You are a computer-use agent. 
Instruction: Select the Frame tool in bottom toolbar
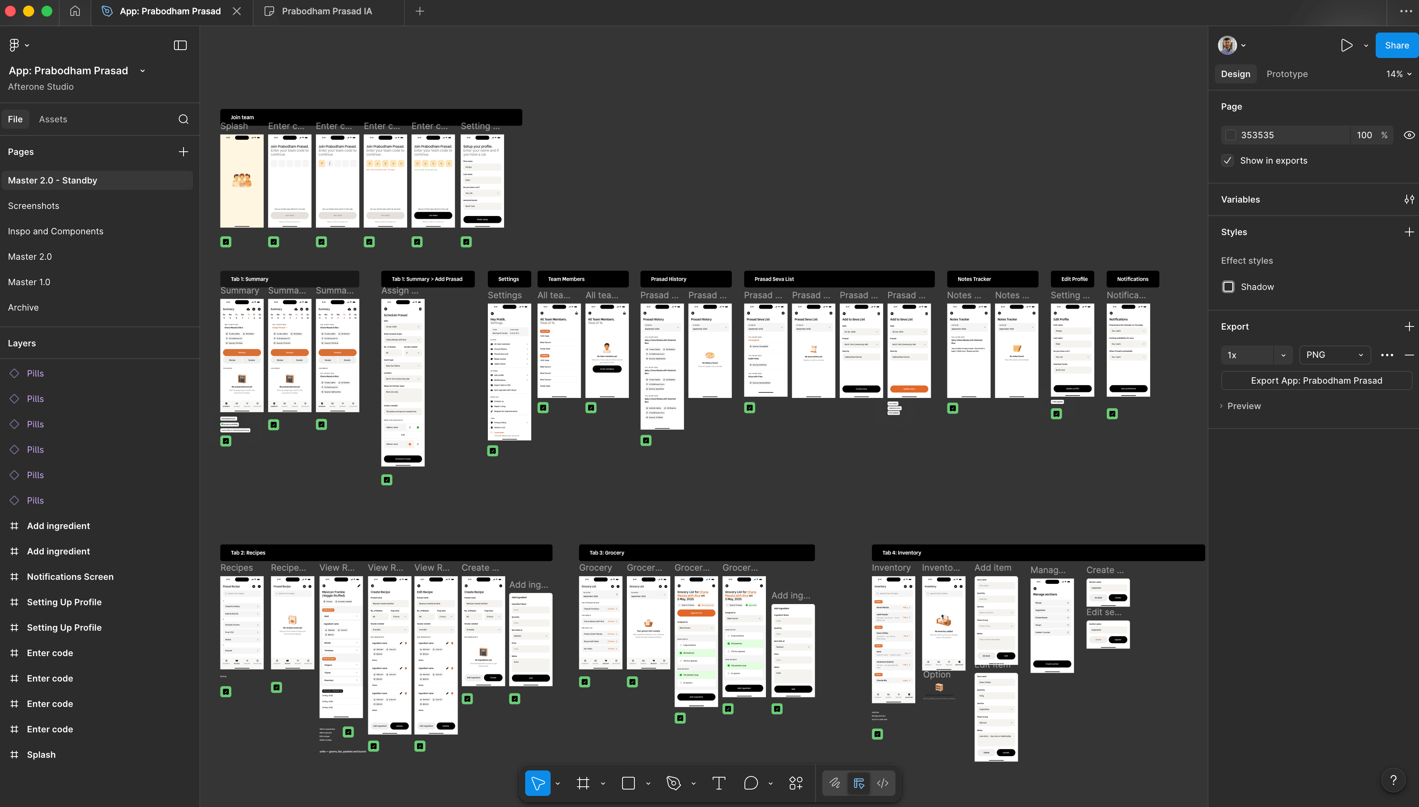pyautogui.click(x=583, y=783)
